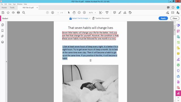Open the bookmarks panel
The image size is (181, 102).
click(3, 31)
